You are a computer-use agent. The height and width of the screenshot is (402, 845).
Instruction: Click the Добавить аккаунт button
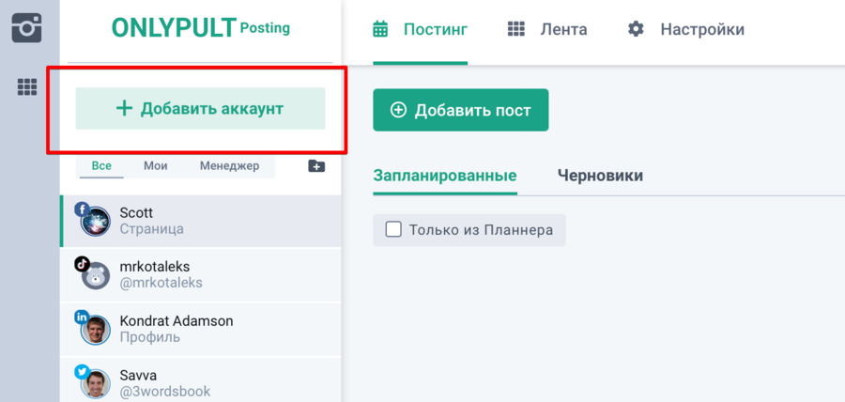point(200,109)
